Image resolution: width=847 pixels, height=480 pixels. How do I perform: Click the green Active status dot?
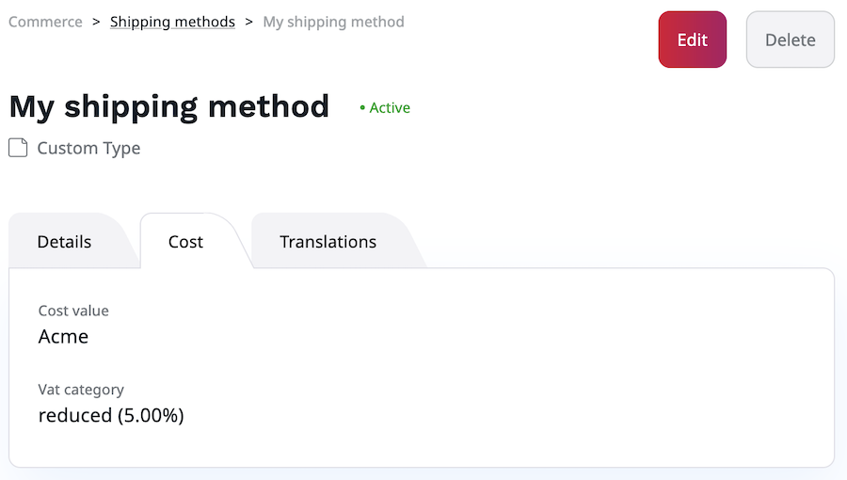pos(362,108)
